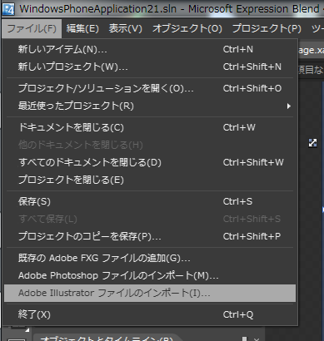Open the オブジェクト(O) menu
This screenshot has width=324, height=341.
click(187, 28)
